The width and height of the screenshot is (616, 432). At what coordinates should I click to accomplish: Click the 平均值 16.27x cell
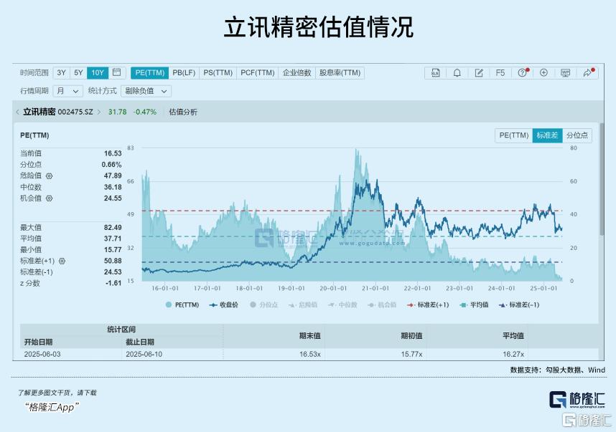(x=513, y=355)
